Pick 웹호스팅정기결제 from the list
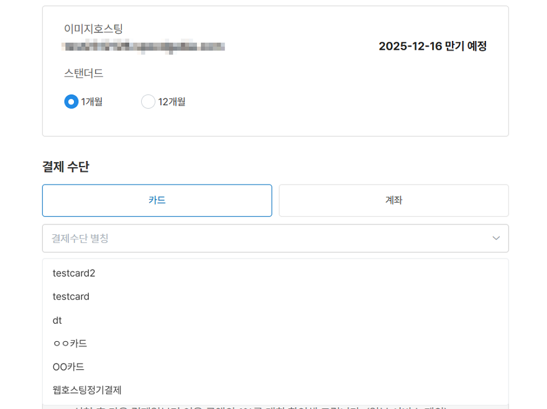This screenshot has width=547, height=409. [x=87, y=390]
